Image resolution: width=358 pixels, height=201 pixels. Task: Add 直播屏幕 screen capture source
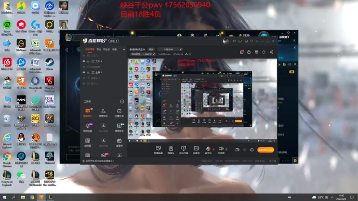[158, 150]
